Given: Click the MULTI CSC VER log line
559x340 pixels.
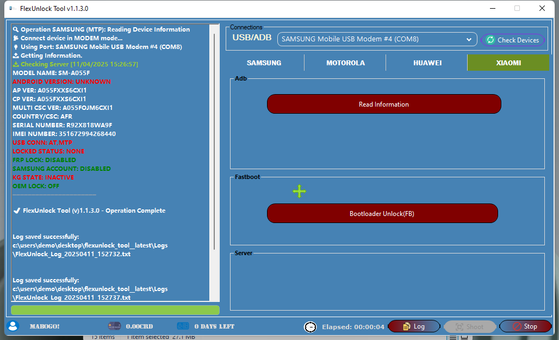Looking at the screenshot, I should pyautogui.click(x=63, y=108).
